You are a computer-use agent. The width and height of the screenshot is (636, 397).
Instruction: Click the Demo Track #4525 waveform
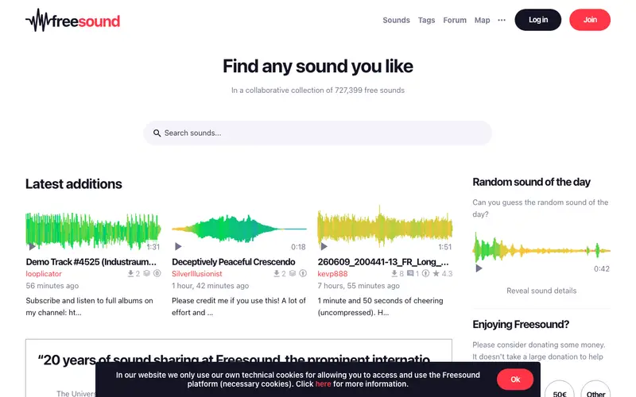click(93, 230)
